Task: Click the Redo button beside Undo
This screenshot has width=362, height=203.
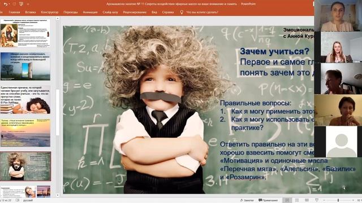Action: 14,4
